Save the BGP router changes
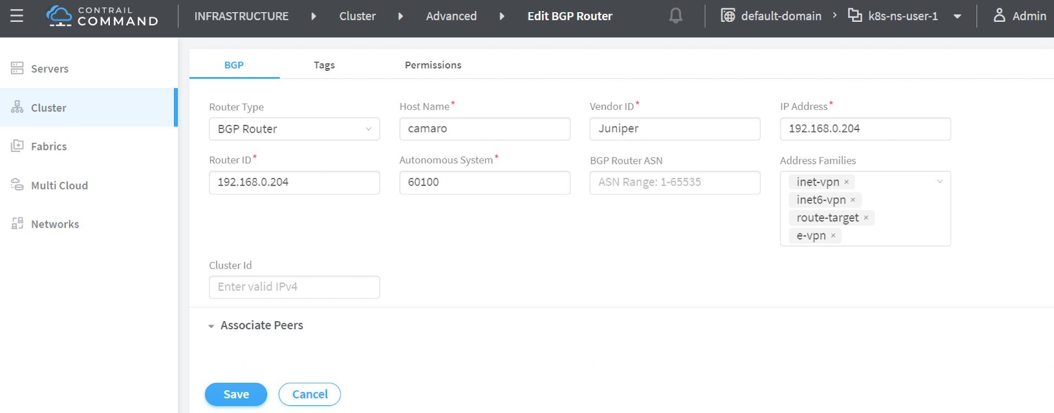The image size is (1054, 413). coord(236,394)
